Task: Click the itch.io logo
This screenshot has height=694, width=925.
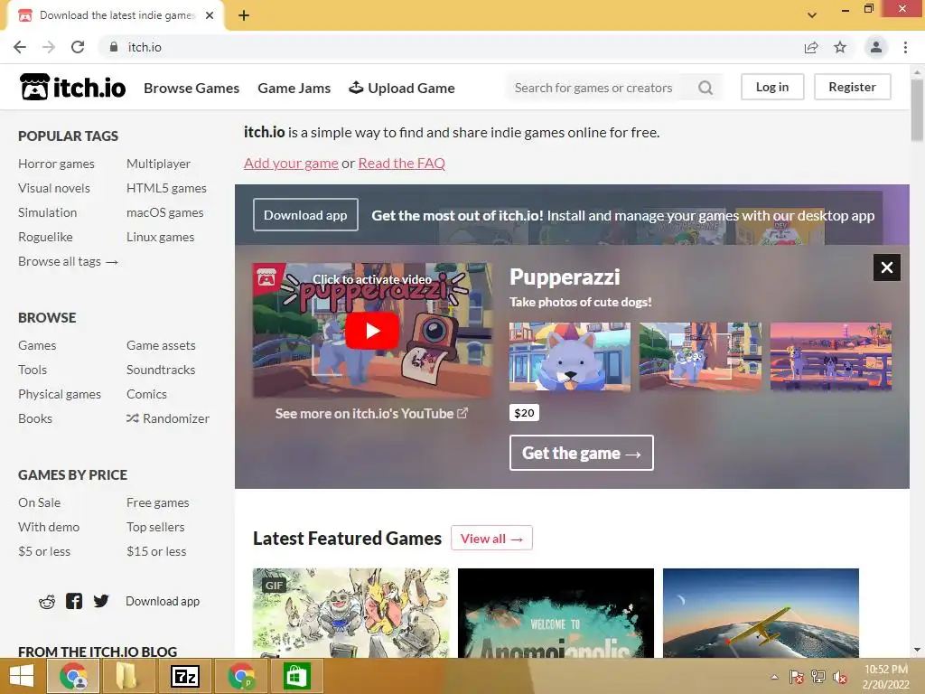Action: tap(72, 88)
